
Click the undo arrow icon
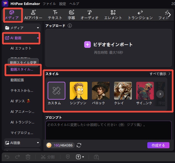7,157
